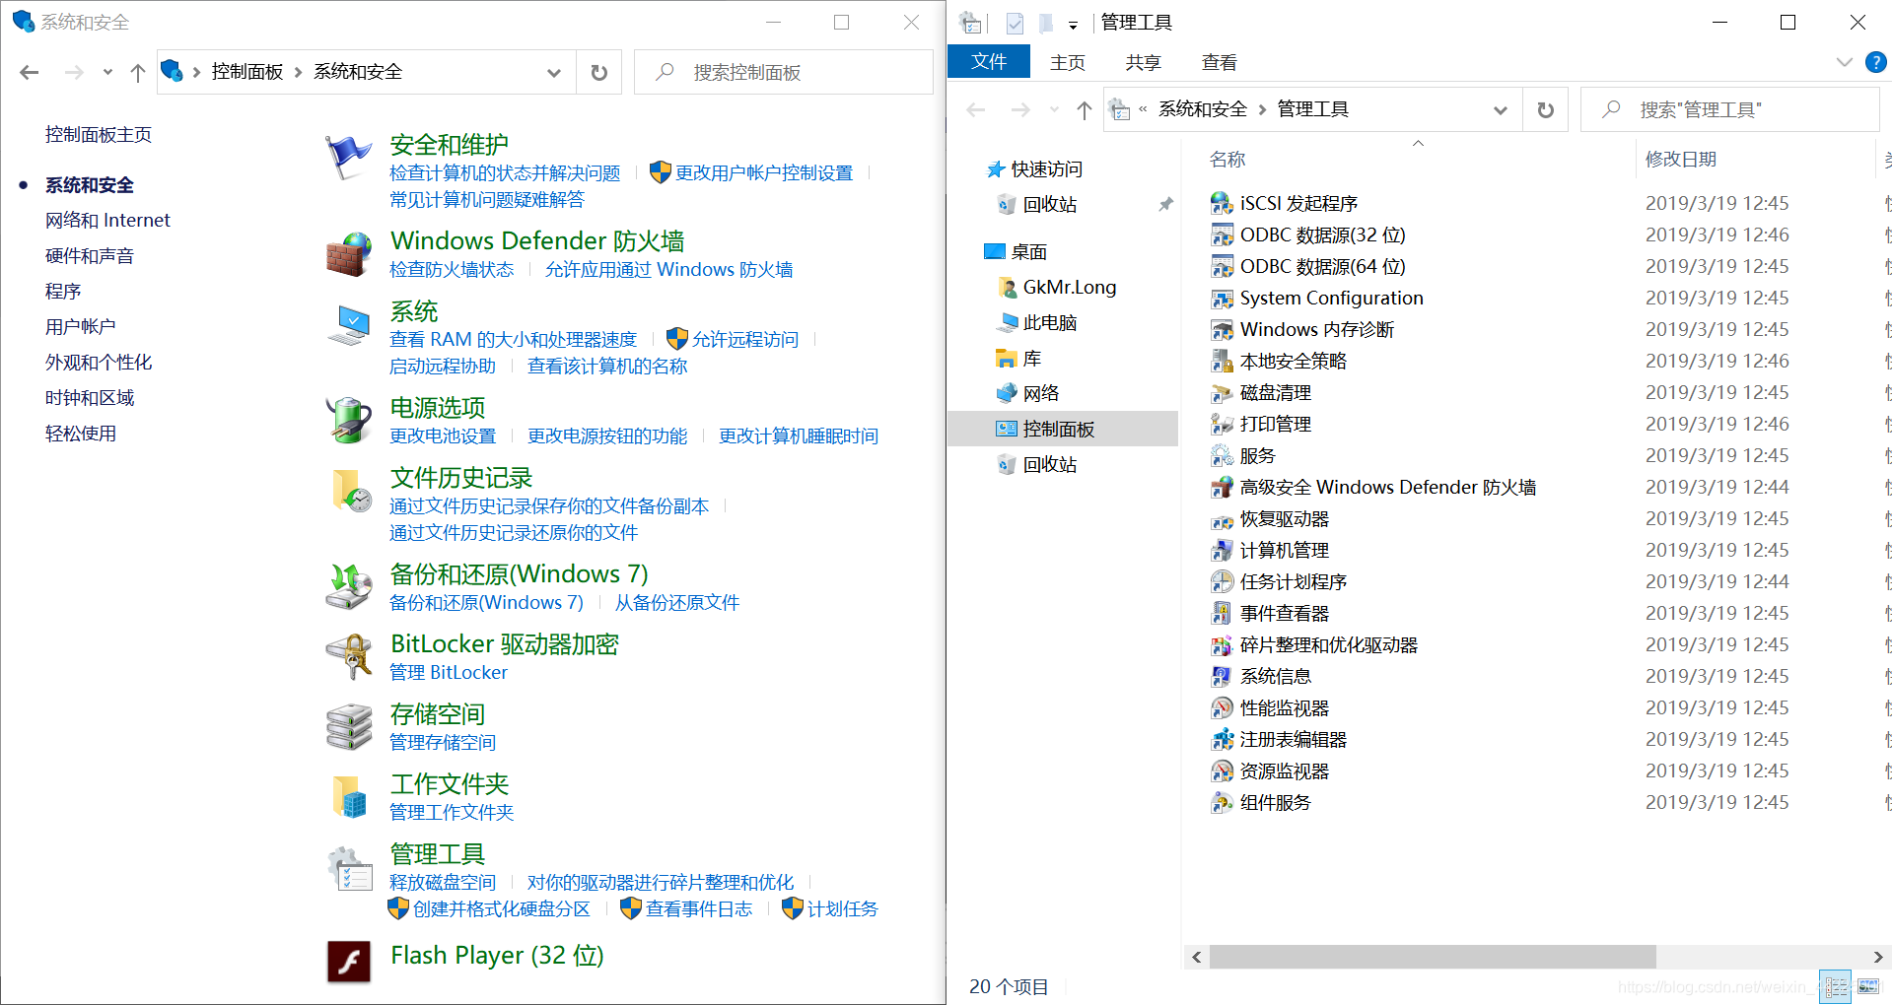The image size is (1893, 1005).
Task: Expand breadcrumb arrow after 系统和安全 in 管理工具
Action: coord(1262,109)
